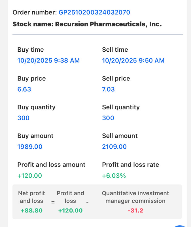191x227 pixels.
Task: Click the Net profit and loss label
Action: (31, 197)
